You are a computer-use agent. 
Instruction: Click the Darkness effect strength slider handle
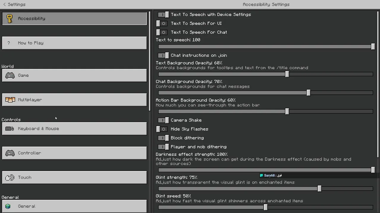click(x=373, y=170)
